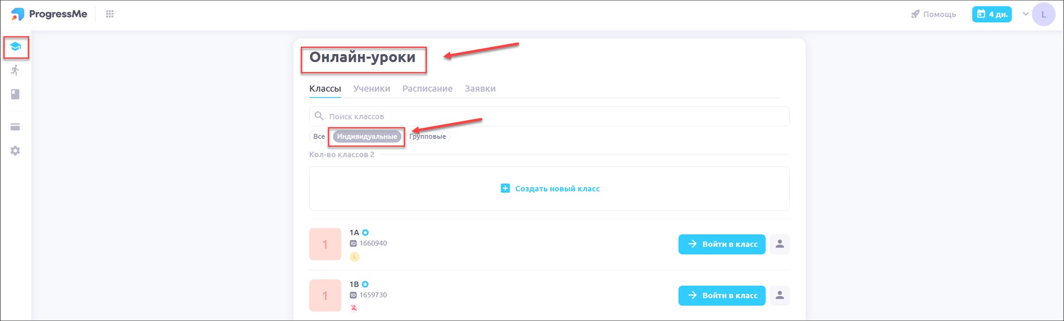Click the yellow student avatar under 1A

pyautogui.click(x=355, y=257)
